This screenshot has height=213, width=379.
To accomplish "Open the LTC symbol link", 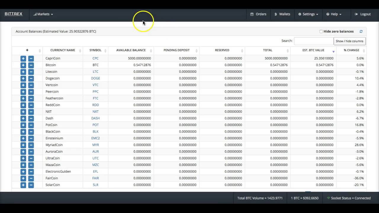I will (95, 72).
